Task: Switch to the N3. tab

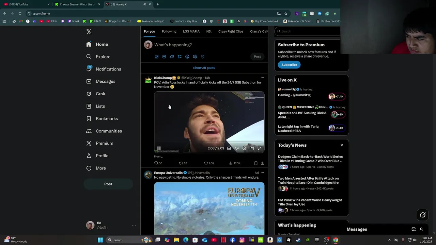Action: (x=209, y=32)
